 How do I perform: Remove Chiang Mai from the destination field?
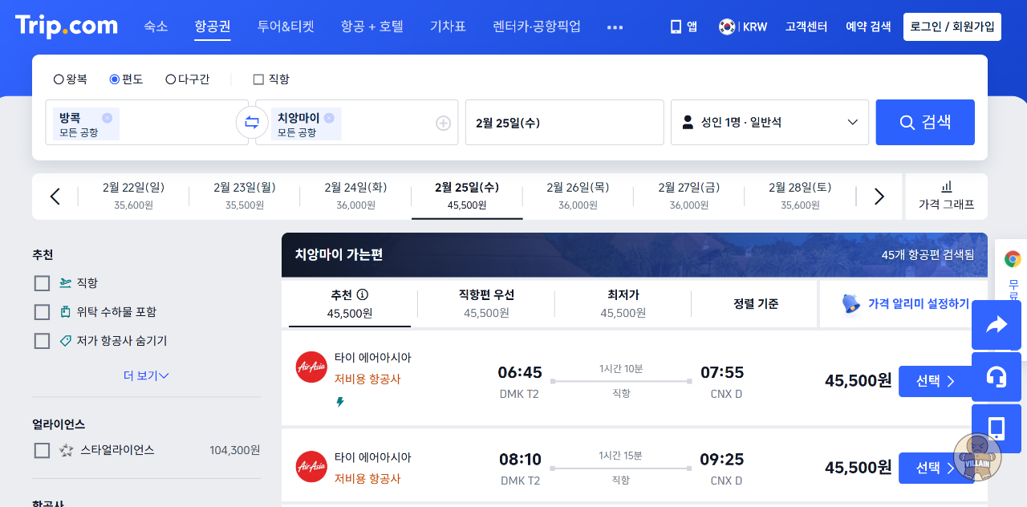(329, 118)
